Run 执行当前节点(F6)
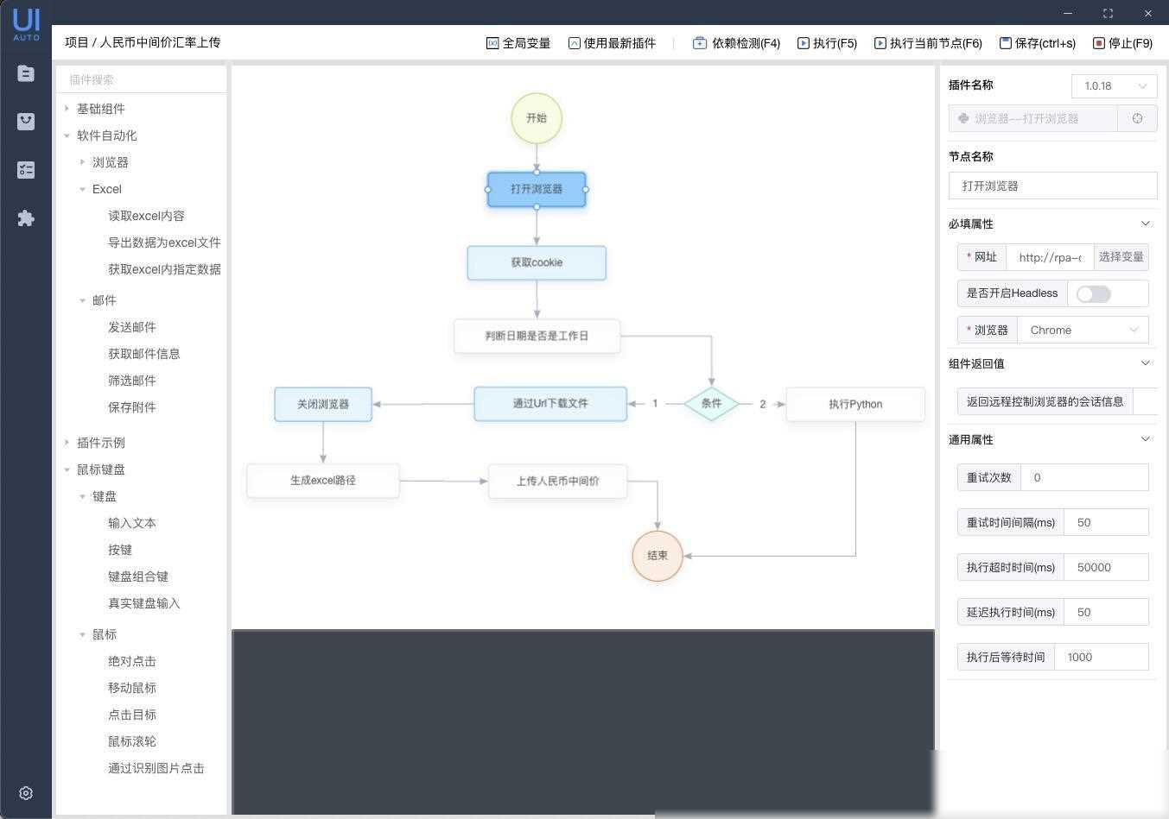The width and height of the screenshot is (1169, 819). pos(936,43)
